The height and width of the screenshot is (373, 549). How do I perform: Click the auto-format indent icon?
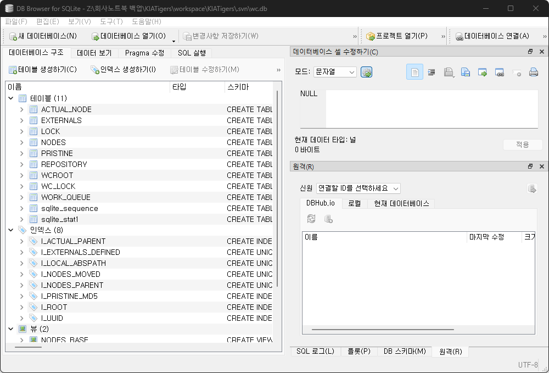click(x=432, y=72)
